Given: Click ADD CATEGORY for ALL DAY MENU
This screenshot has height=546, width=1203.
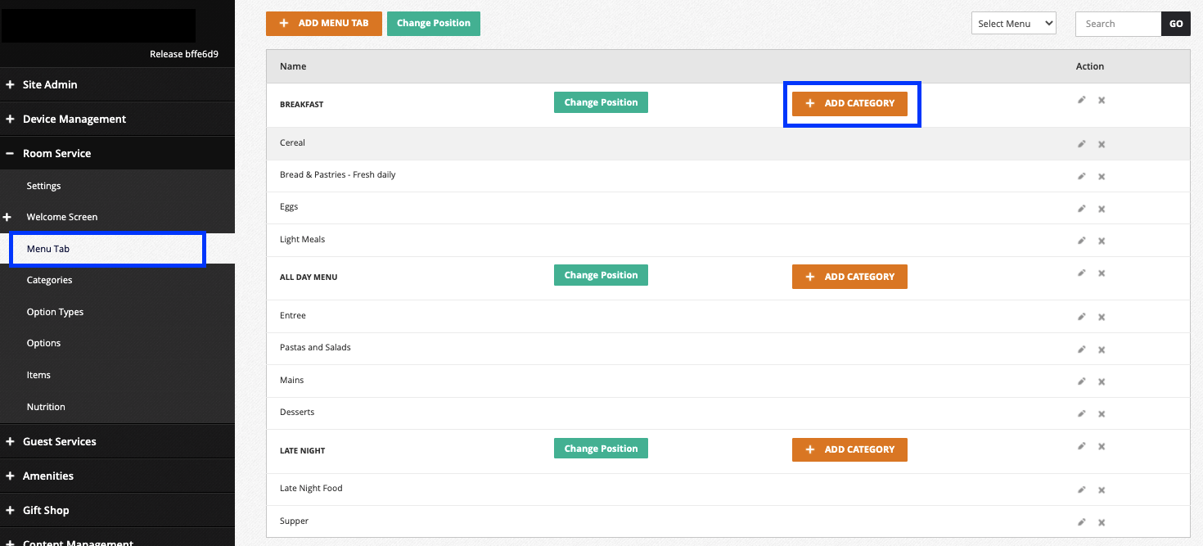Looking at the screenshot, I should pyautogui.click(x=849, y=277).
